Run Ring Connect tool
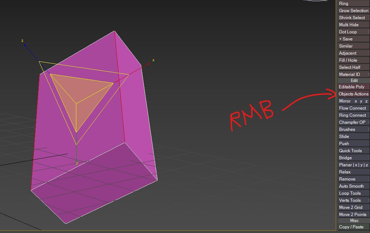 click(x=354, y=115)
